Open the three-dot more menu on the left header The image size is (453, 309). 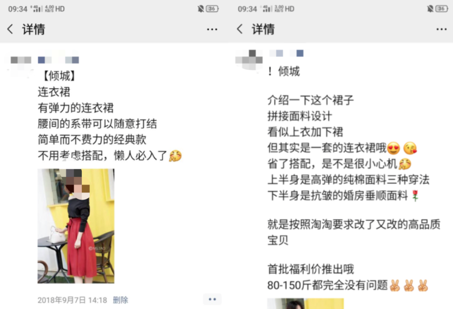point(212,29)
